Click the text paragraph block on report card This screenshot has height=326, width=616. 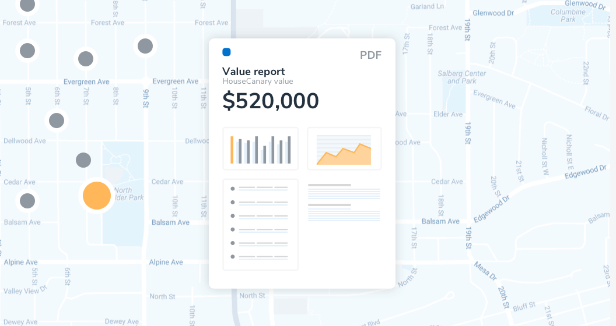344,202
